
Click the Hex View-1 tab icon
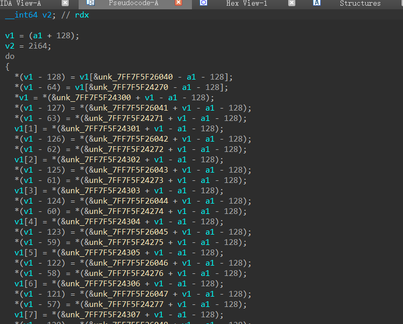pos(204,3)
